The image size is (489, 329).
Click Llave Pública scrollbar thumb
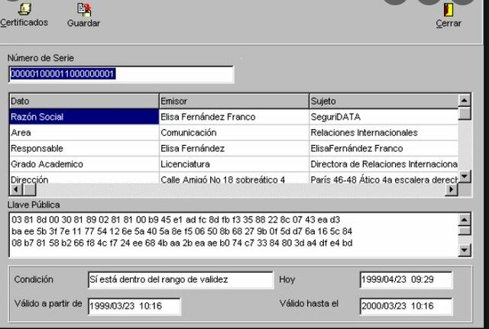pyautogui.click(x=465, y=231)
